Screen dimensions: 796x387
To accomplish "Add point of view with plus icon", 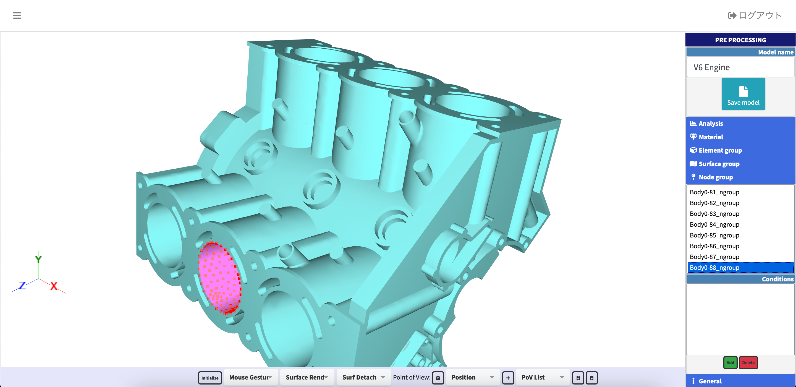I will 508,377.
